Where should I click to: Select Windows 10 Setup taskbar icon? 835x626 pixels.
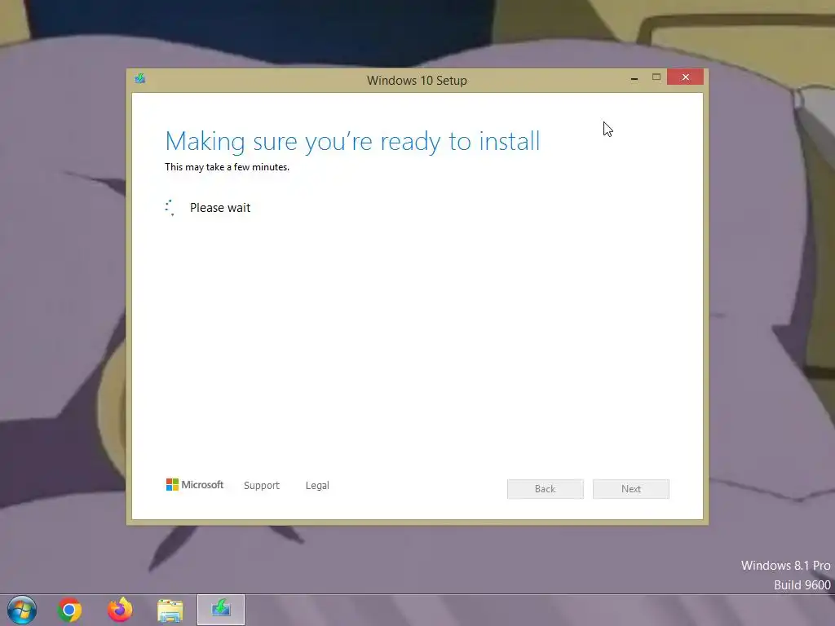pyautogui.click(x=221, y=610)
